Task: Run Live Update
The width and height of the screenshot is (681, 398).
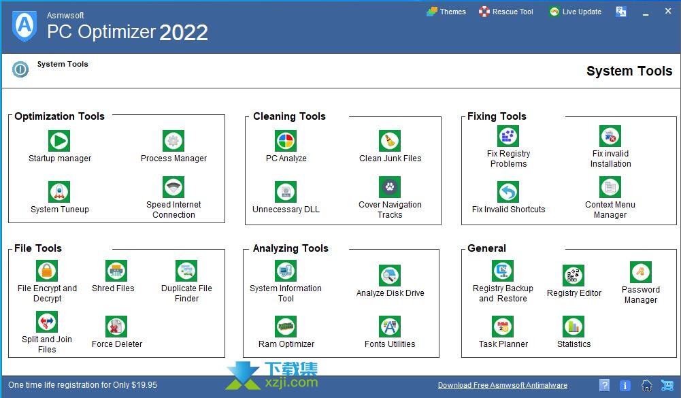Action: (x=576, y=12)
